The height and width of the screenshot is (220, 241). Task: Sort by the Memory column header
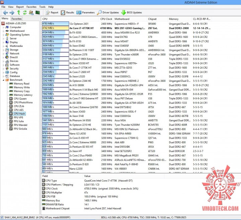click(180, 19)
